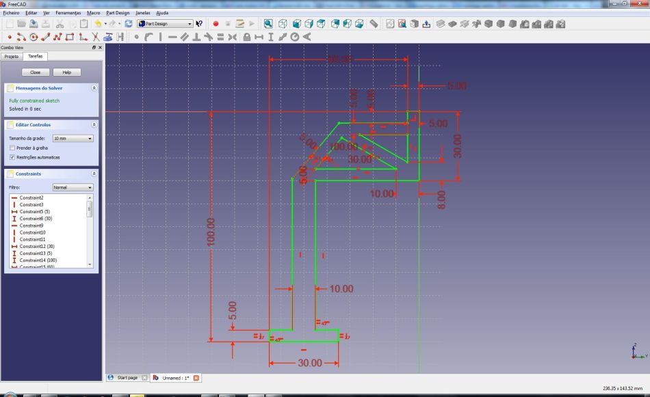This screenshot has width=650, height=397.
Task: Select the external geometry tool
Action: point(108,37)
